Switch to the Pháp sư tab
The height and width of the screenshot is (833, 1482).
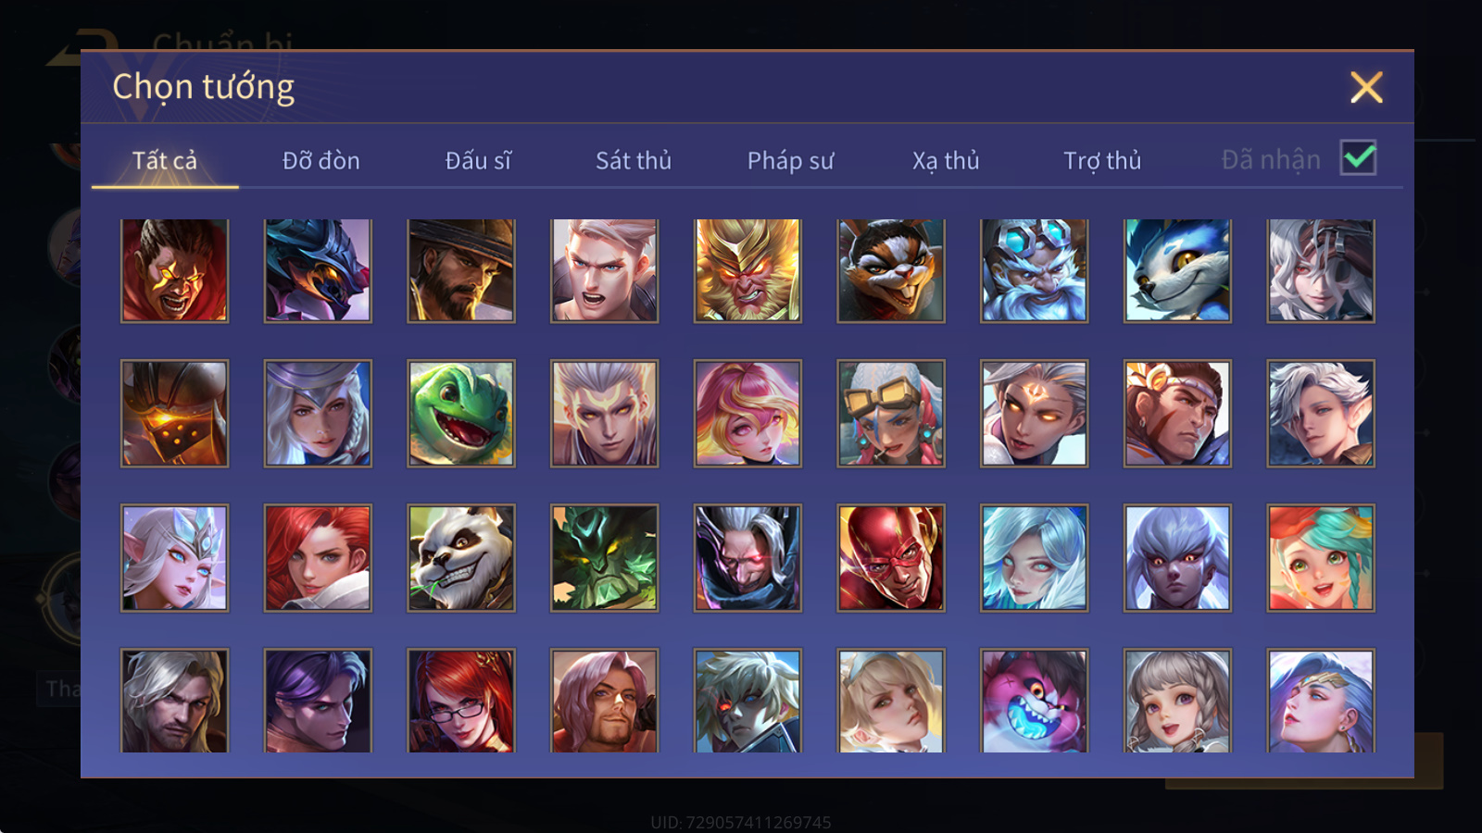[790, 161]
